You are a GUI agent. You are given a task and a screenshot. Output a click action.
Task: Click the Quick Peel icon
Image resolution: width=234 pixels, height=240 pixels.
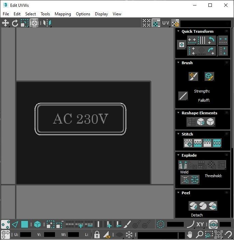(193, 206)
